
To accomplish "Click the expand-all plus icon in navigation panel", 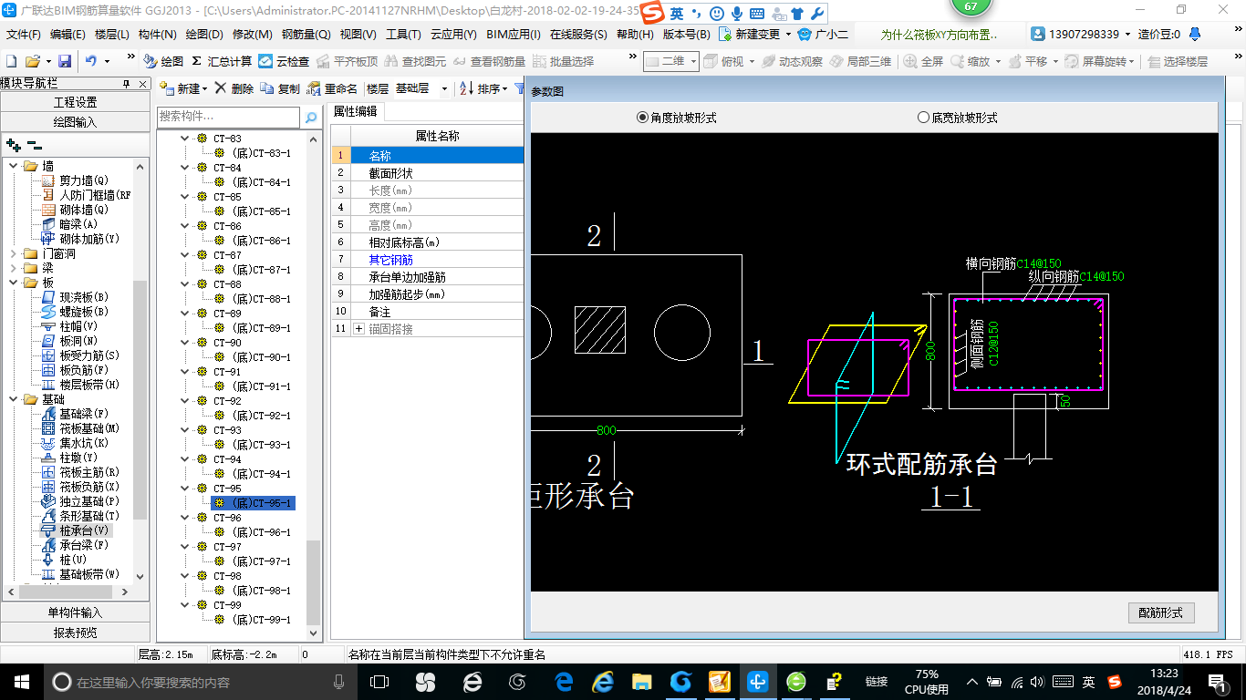I will [x=13, y=144].
